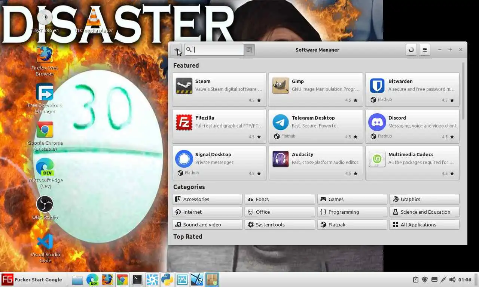The image size is (479, 287).
Task: Browse the Fonts category
Action: [280, 199]
